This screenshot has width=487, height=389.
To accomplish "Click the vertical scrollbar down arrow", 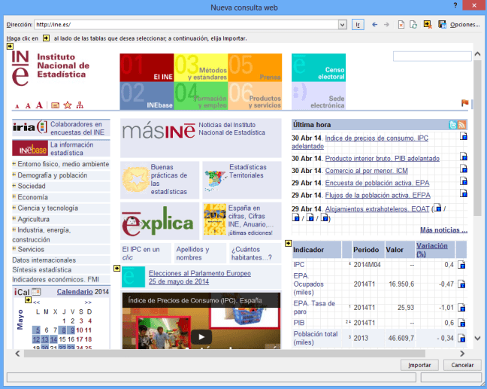I will [x=478, y=338].
